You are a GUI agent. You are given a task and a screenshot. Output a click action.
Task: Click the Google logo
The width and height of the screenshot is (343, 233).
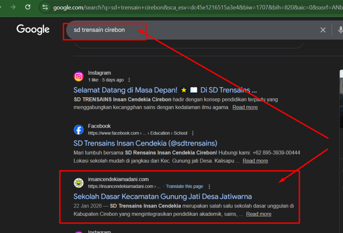[x=33, y=29]
